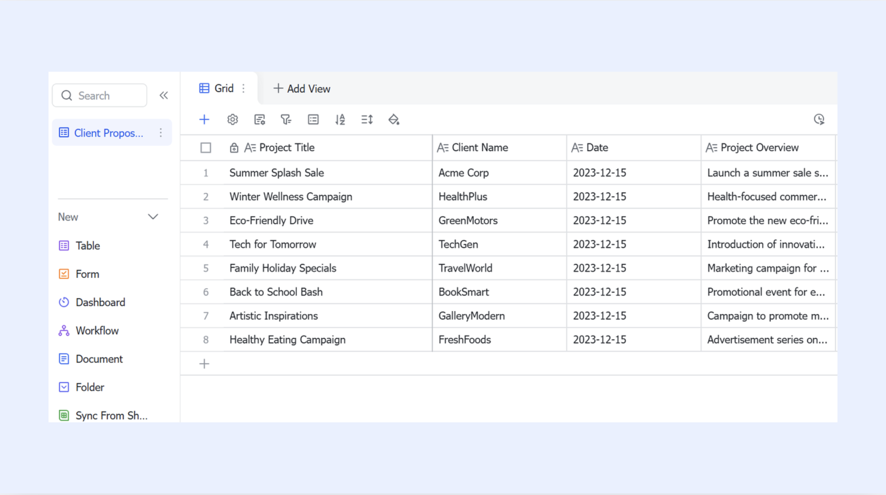Select the Summer Splash Sale cell
886x495 pixels.
pos(328,173)
